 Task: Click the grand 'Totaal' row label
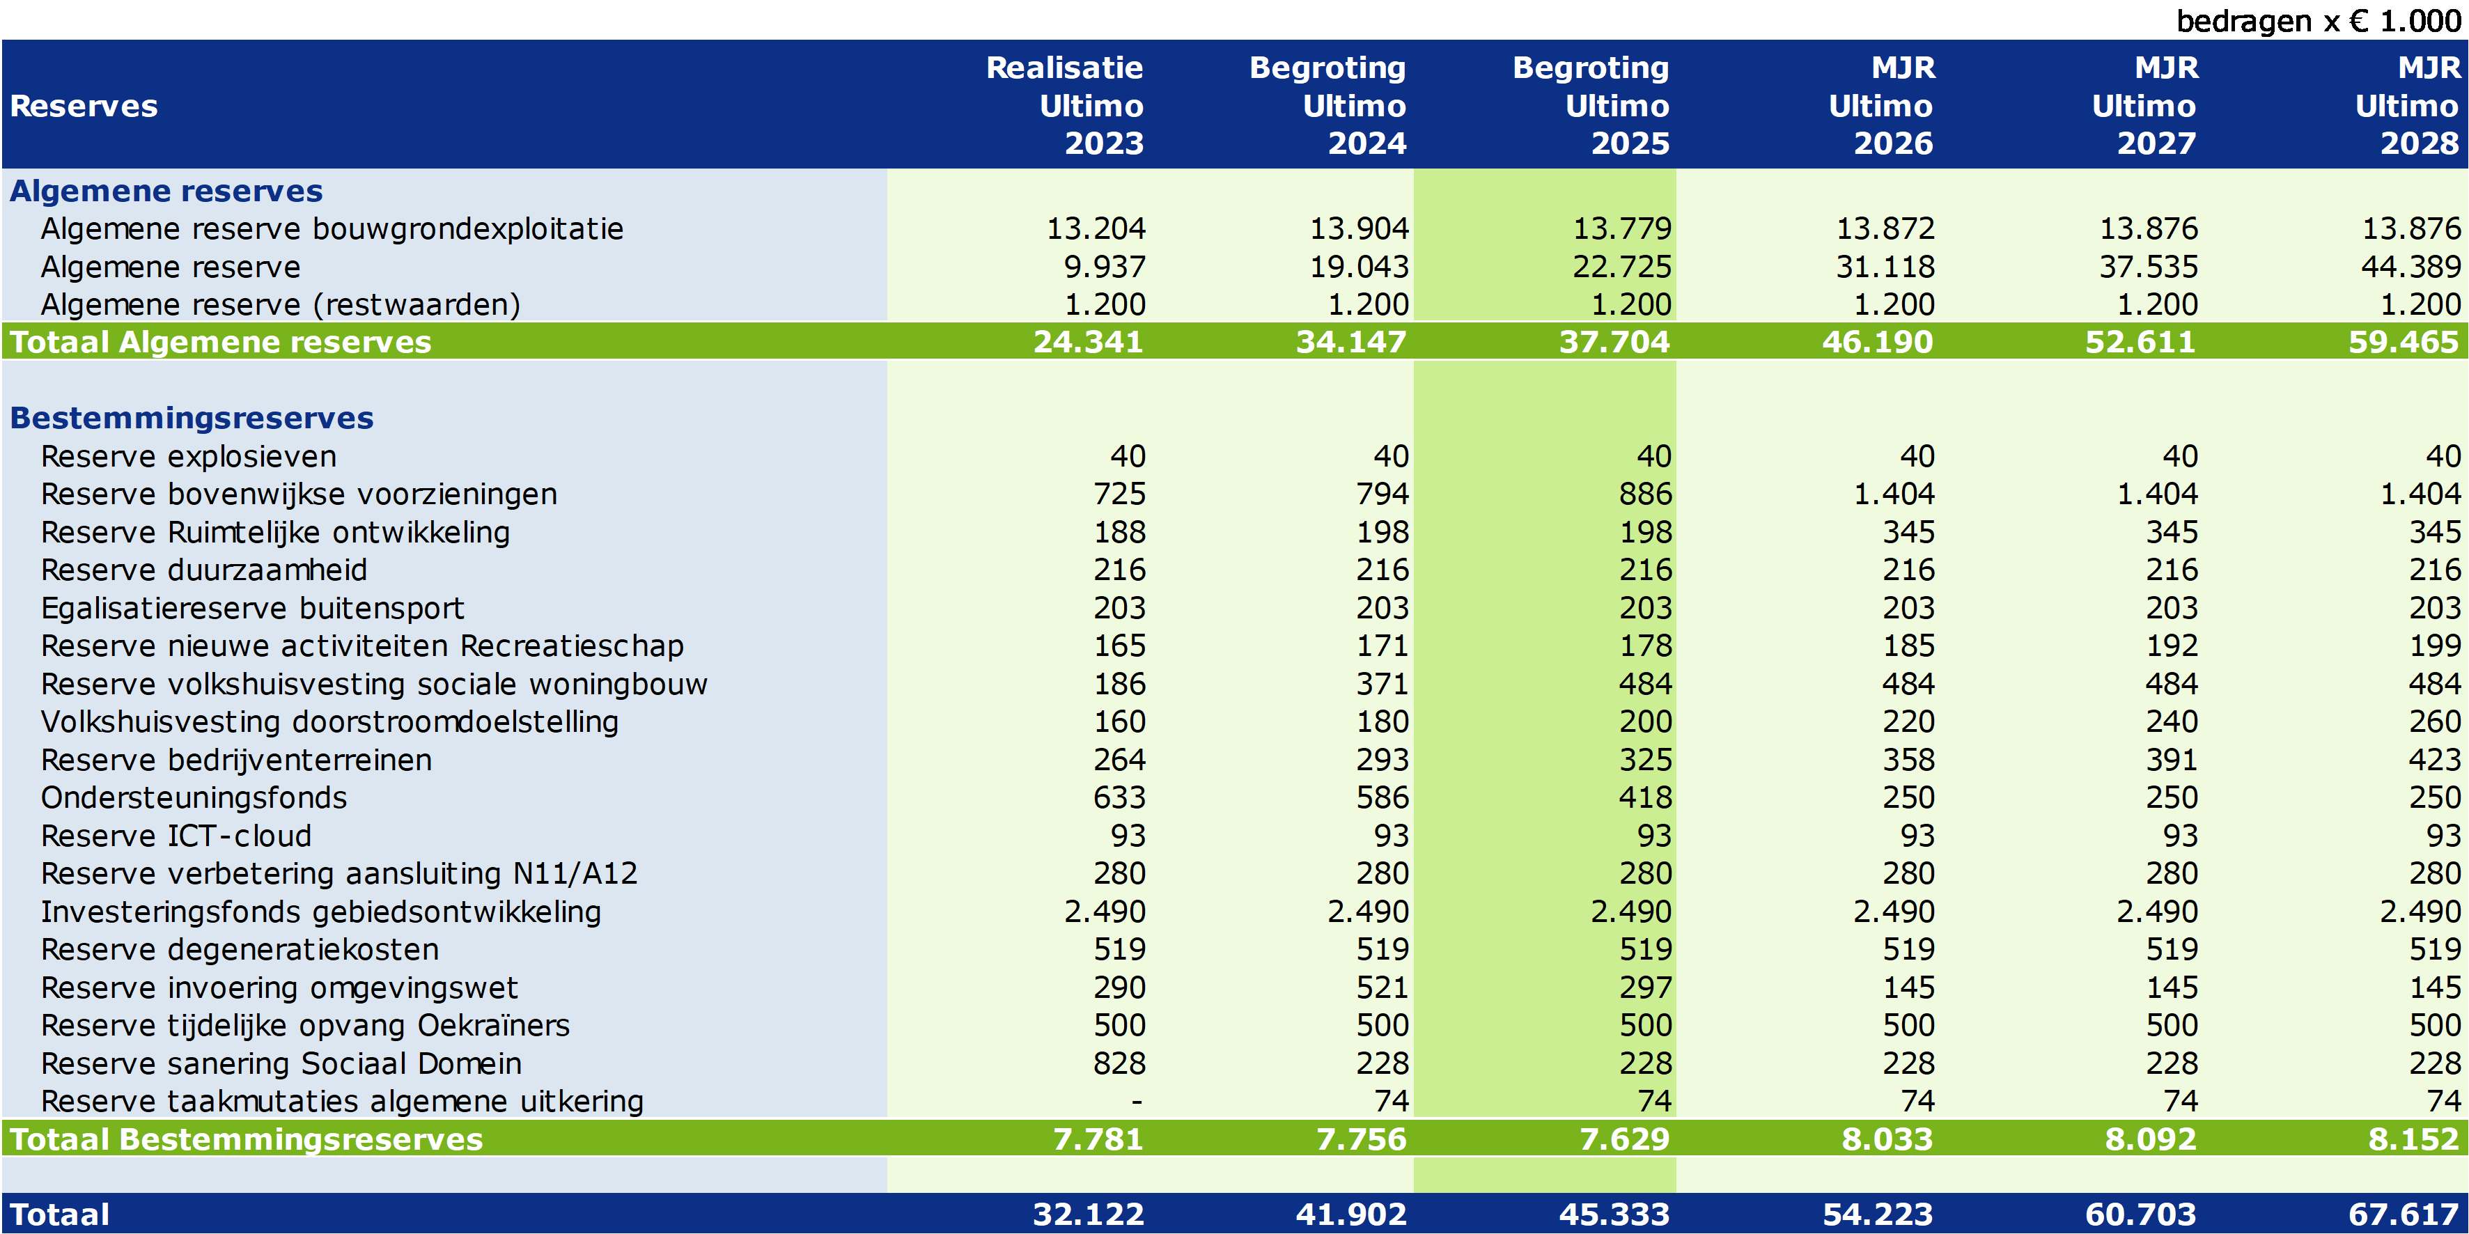[59, 1215]
